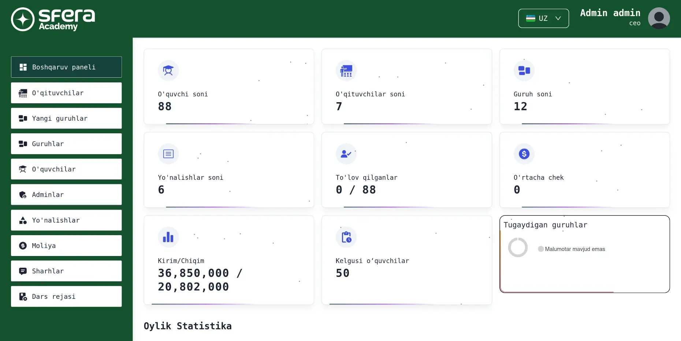Go to O'qituvchilar in the sidebar

pos(66,93)
